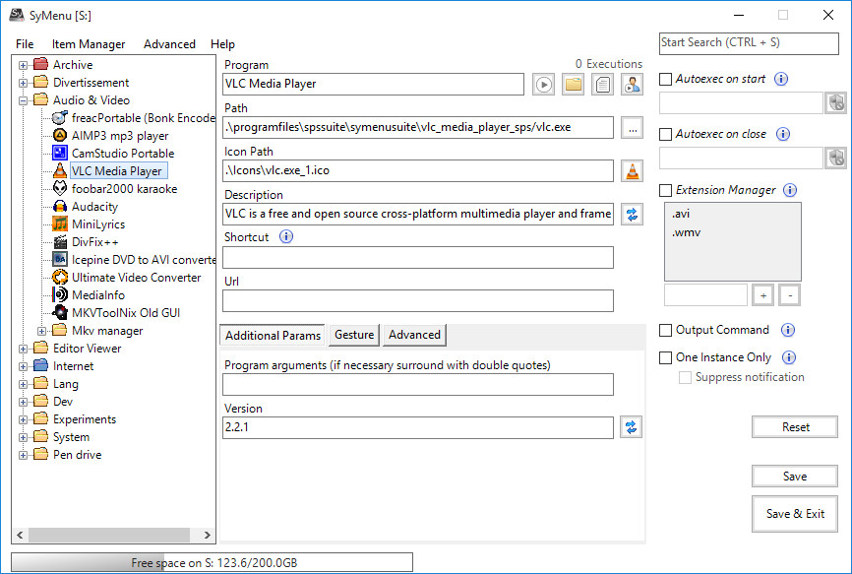Open the Help menu
852x574 pixels.
[x=222, y=44]
